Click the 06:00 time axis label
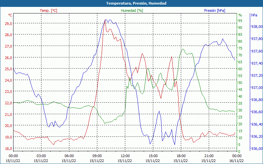Viewport: 263px width, 164px height. 69,156
